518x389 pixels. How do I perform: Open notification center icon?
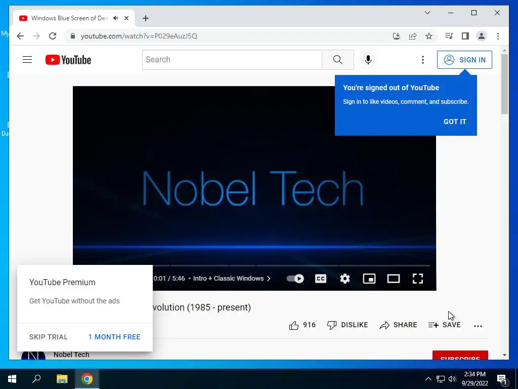click(x=502, y=379)
